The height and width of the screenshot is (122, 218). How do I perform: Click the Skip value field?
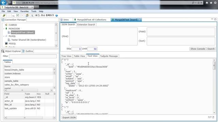coord(76,49)
